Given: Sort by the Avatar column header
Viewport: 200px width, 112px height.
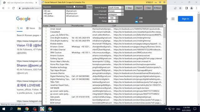Looking at the screenshot, I should pos(46,26).
